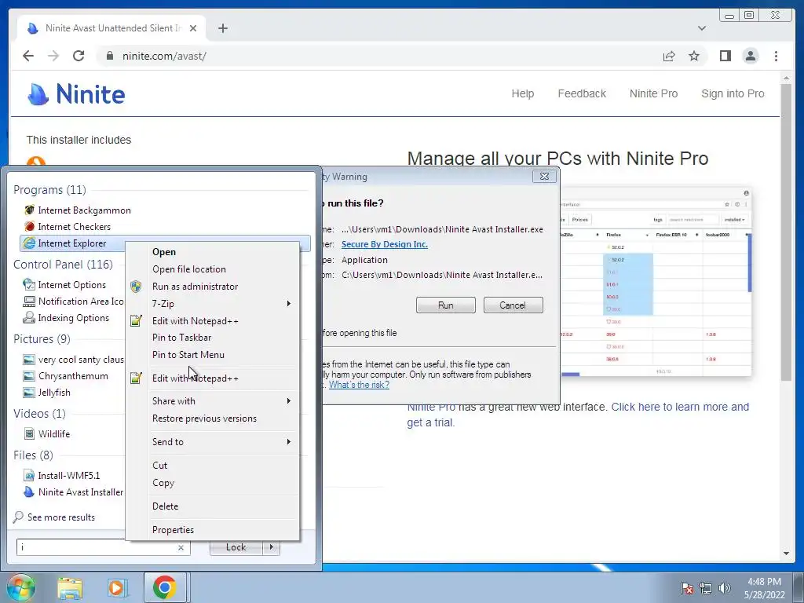The image size is (804, 603).
Task: Switch to Chrome taskbar button
Action: click(x=164, y=587)
